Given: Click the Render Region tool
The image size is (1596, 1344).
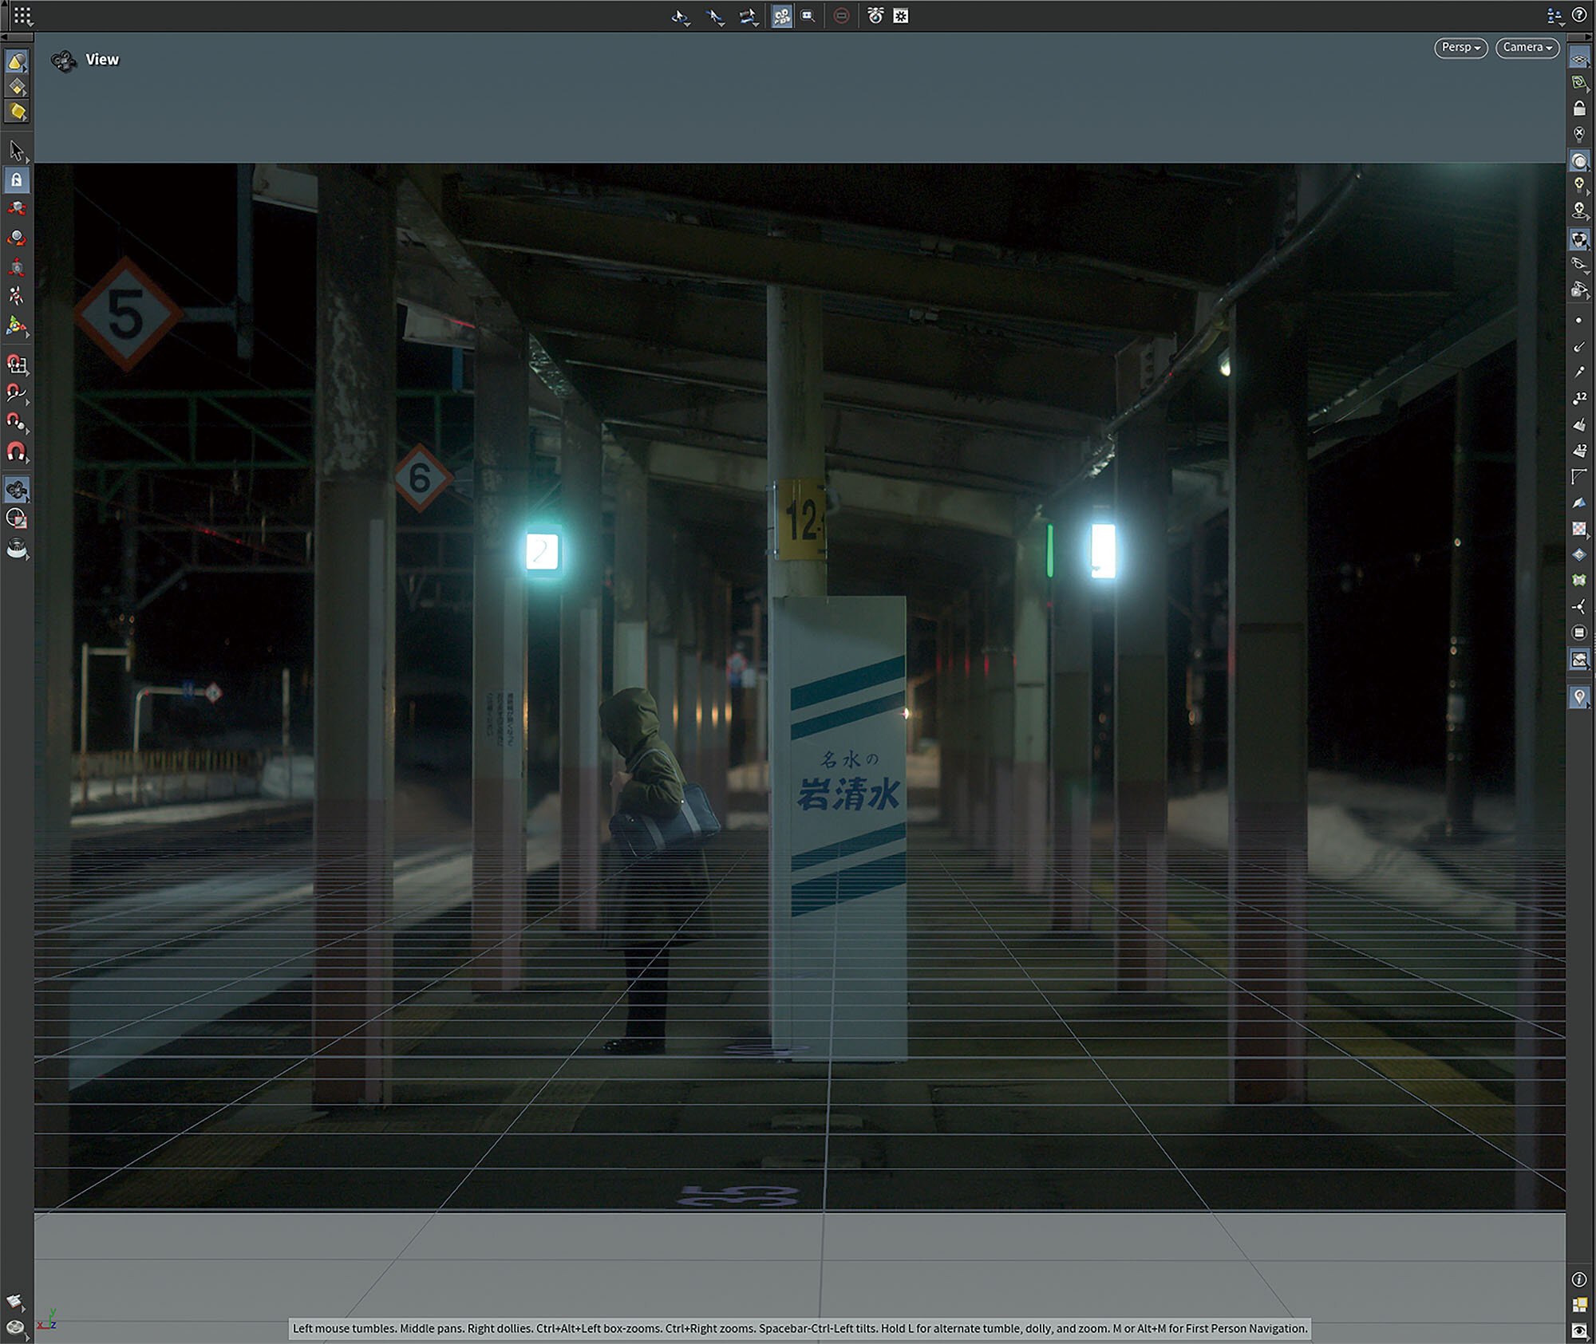Looking at the screenshot, I should point(16,519).
